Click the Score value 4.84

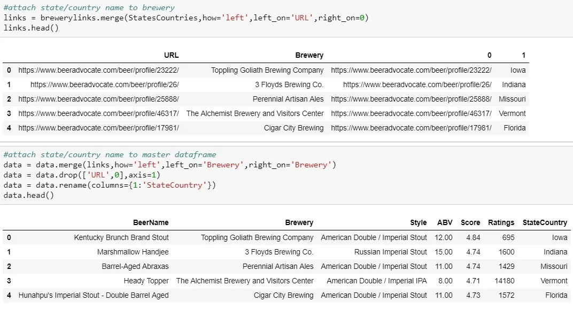[473, 237]
